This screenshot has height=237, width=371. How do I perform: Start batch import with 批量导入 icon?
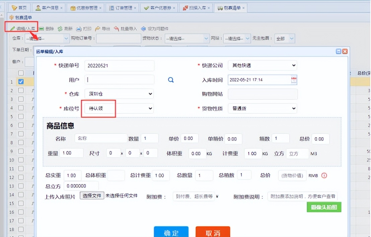[123, 28]
